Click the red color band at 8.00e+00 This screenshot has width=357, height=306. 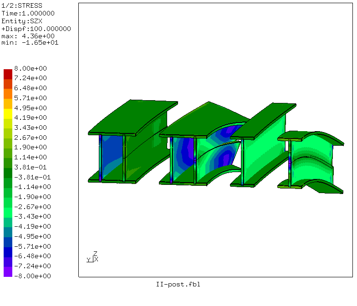[x=8, y=74]
